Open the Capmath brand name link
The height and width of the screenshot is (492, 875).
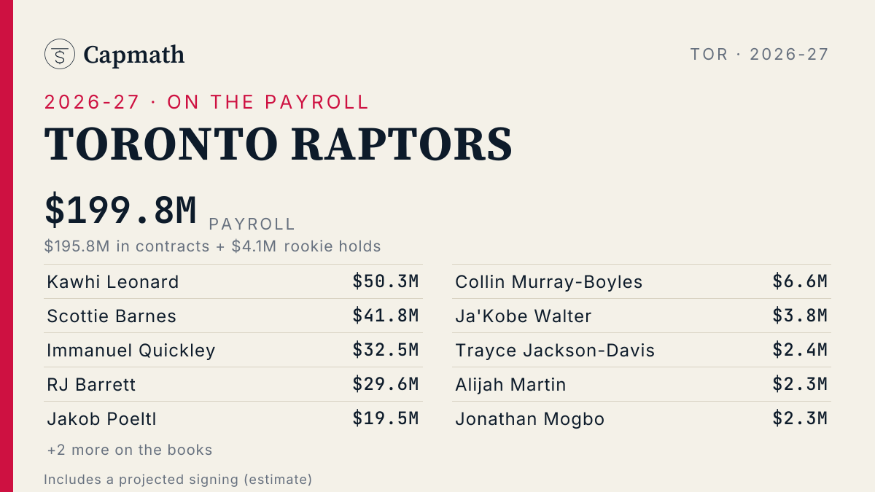pyautogui.click(x=134, y=55)
